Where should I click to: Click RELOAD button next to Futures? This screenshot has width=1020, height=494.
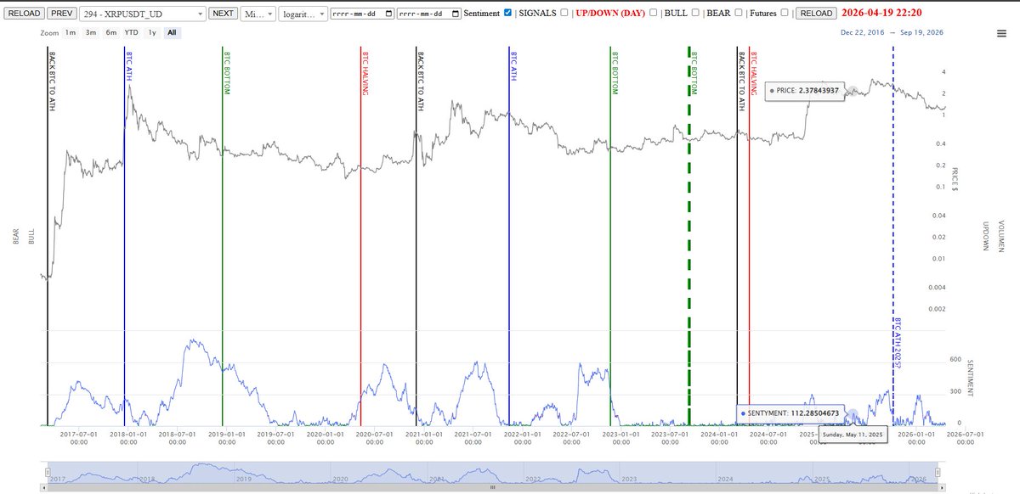(815, 14)
